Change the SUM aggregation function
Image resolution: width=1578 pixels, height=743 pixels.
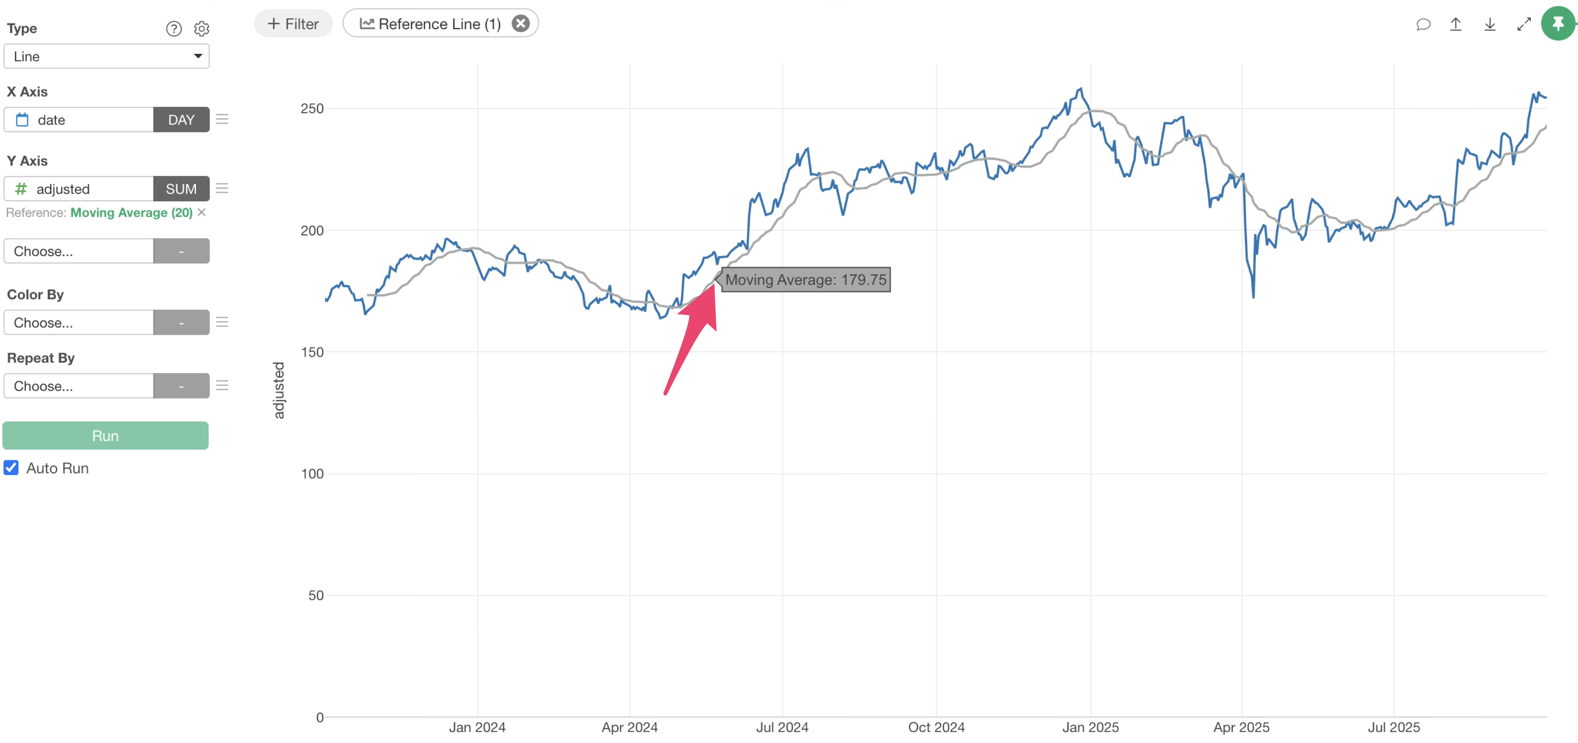(x=181, y=189)
